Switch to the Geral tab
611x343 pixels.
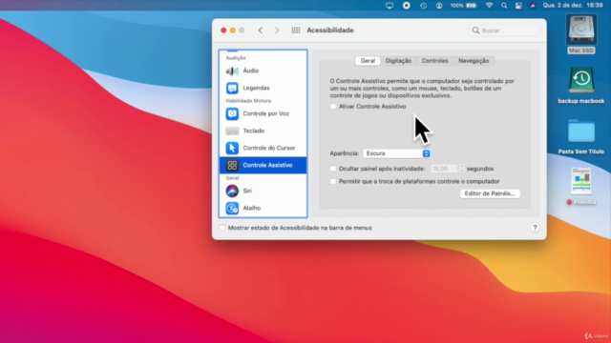pos(368,61)
